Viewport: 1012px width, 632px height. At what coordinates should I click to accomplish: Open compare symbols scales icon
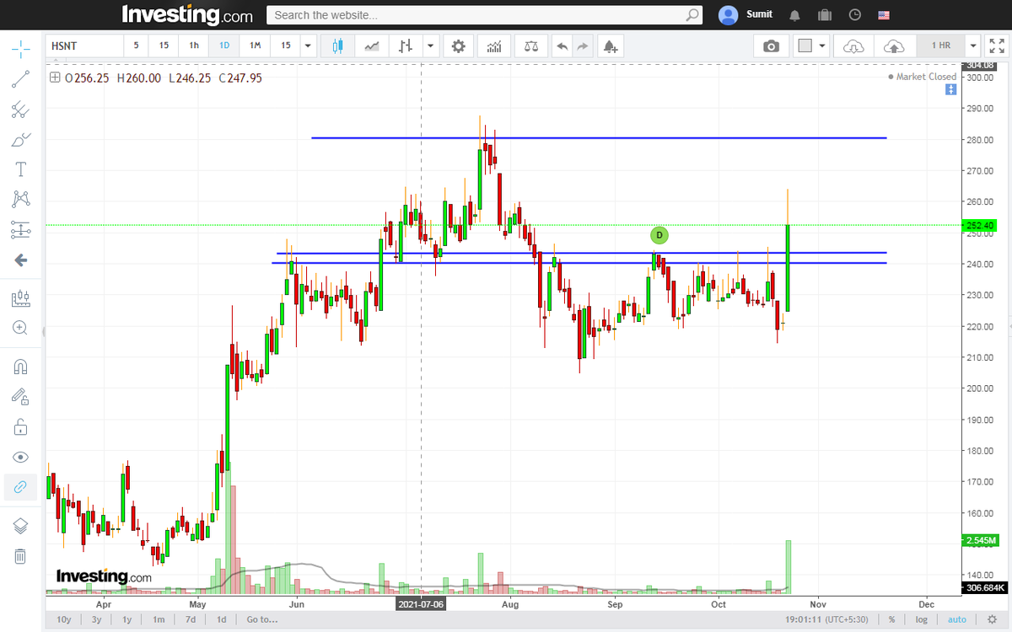(x=530, y=46)
